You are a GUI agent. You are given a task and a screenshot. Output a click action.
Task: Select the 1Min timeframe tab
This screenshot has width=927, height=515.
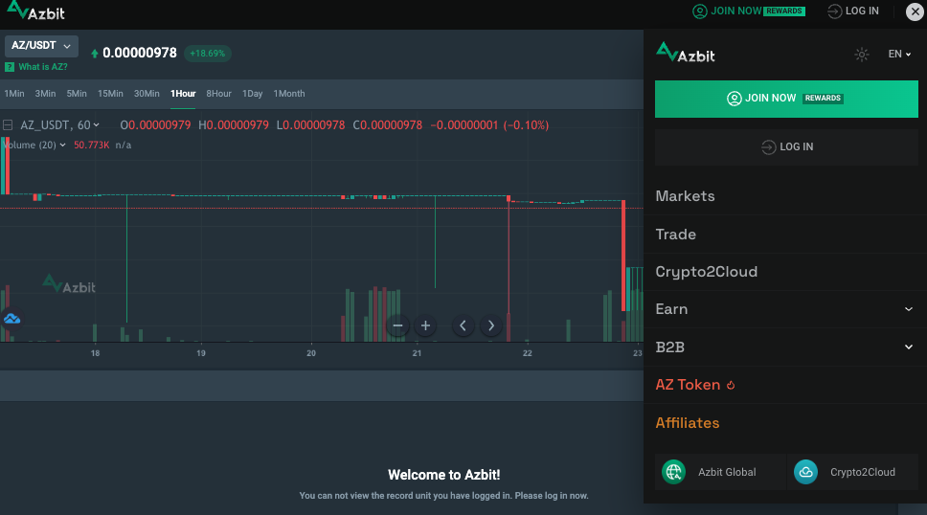(14, 94)
